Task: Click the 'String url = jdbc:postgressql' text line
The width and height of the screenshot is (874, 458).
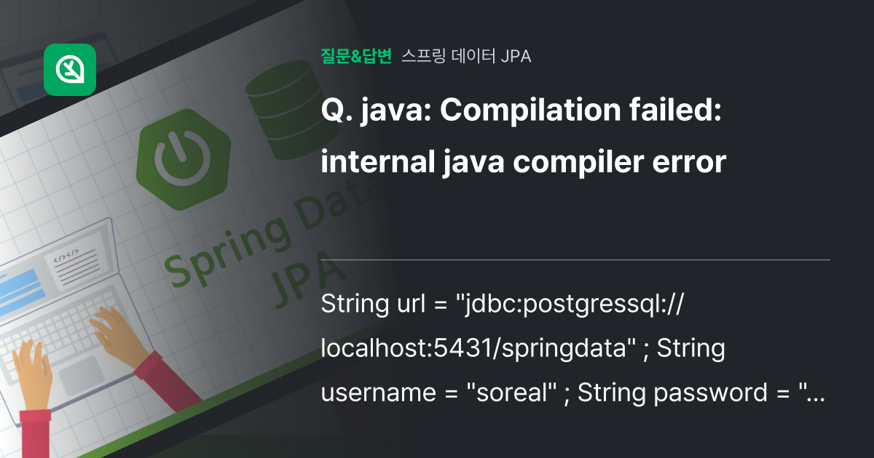Action: tap(501, 305)
